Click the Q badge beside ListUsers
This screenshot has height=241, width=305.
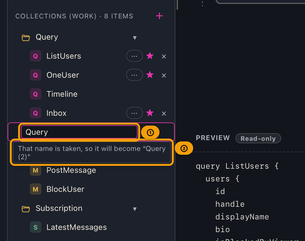(x=35, y=56)
